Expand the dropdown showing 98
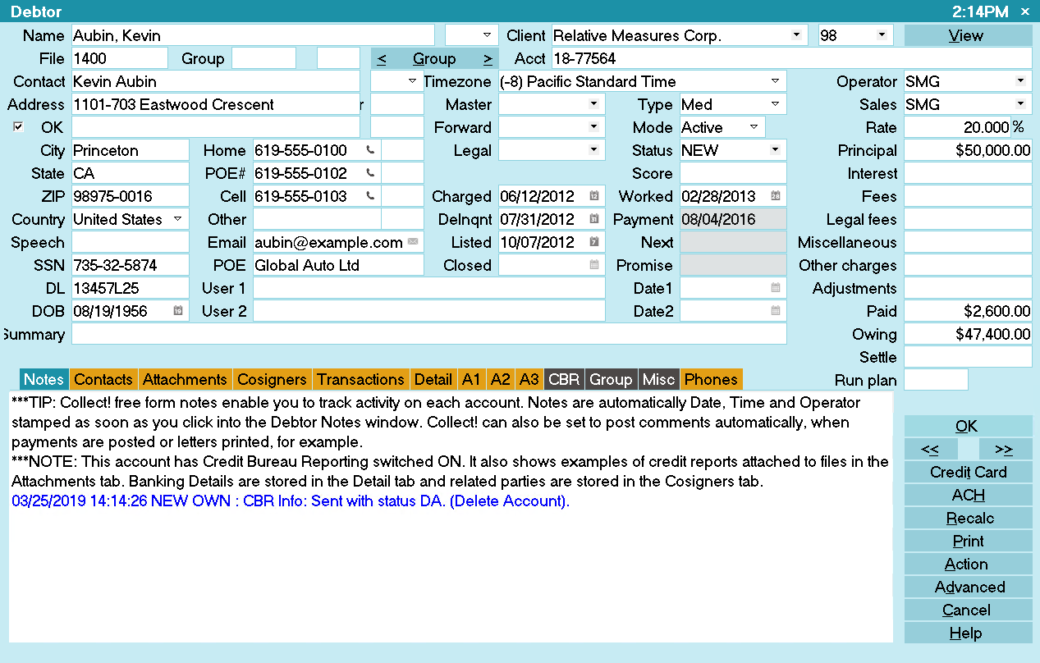1040x663 pixels. [882, 35]
